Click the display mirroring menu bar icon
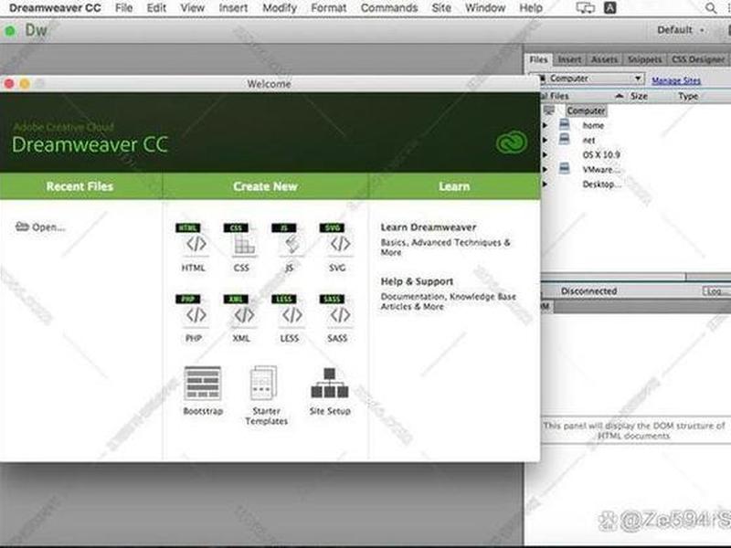 pyautogui.click(x=585, y=8)
